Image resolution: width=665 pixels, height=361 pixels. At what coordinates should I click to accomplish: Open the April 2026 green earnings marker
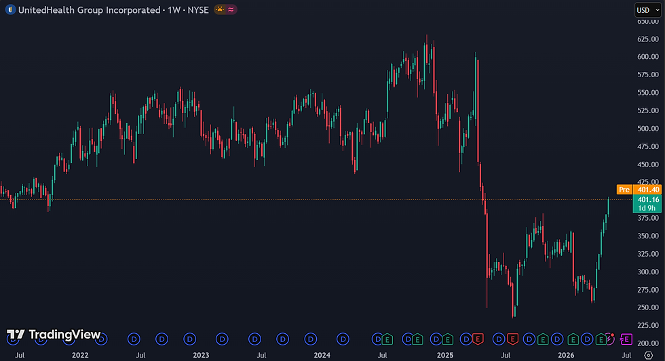601,339
